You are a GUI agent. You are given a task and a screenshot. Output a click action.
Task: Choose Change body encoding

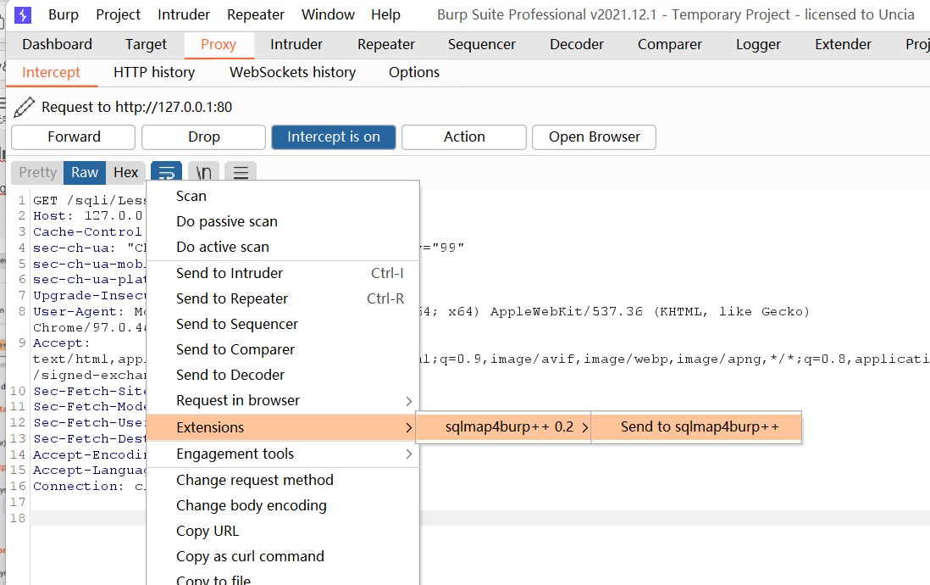tap(283, 506)
